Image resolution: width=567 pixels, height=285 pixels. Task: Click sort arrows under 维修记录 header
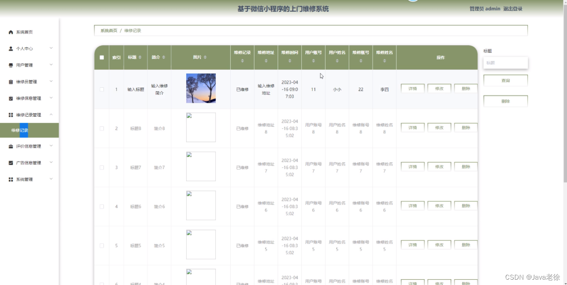[242, 61]
